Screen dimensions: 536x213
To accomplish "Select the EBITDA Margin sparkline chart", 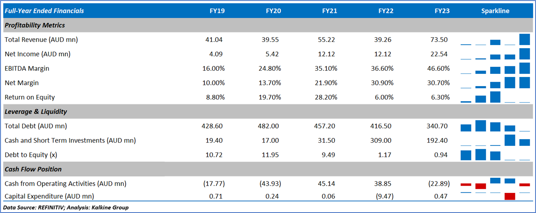I will (495, 68).
